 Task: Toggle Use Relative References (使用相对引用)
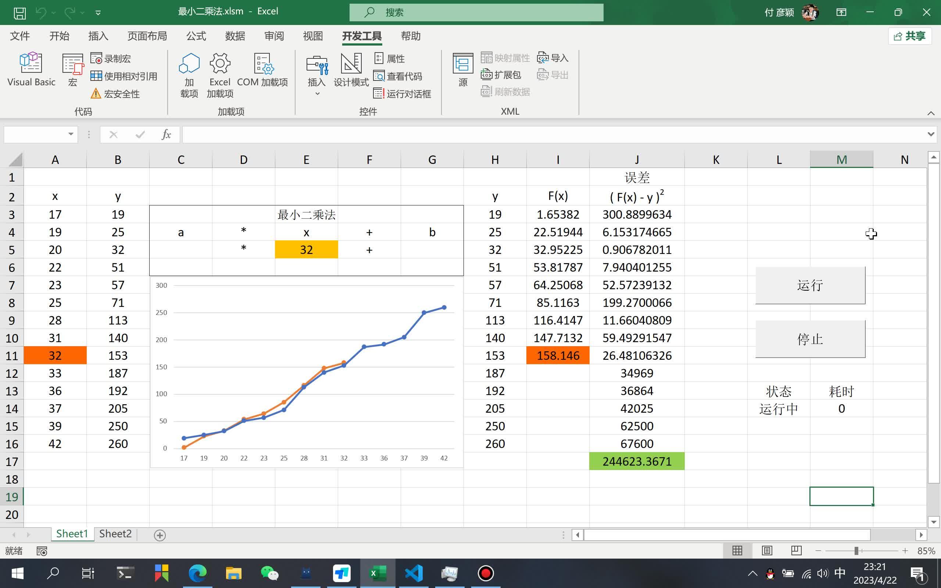click(124, 76)
